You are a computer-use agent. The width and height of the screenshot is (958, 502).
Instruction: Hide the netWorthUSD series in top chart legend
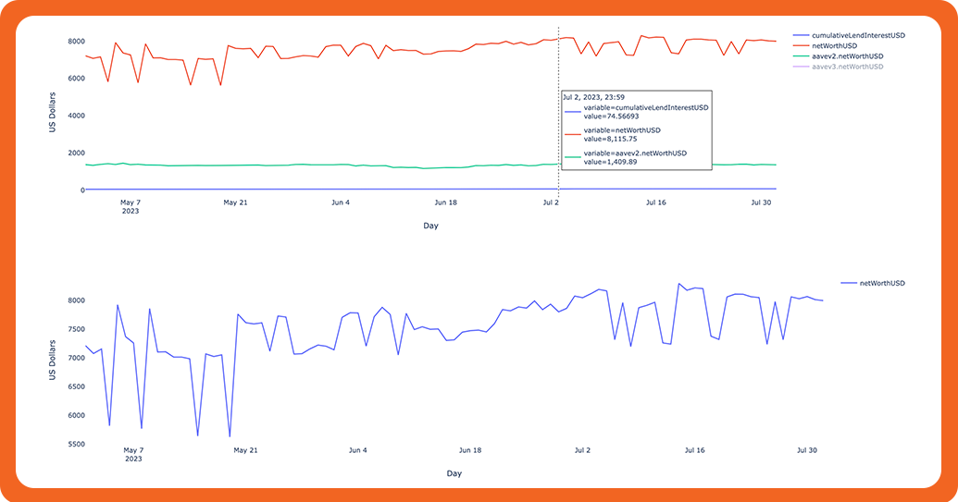(835, 45)
